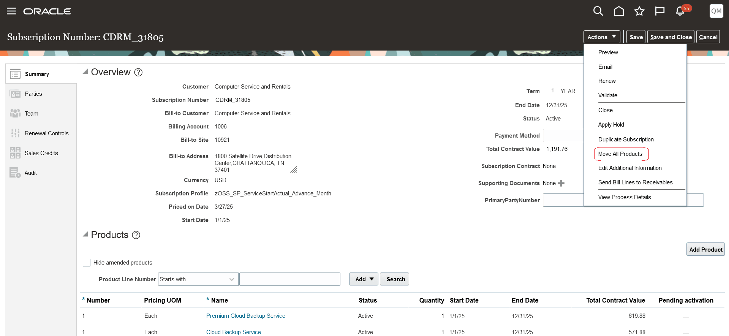Click the Product Line Number input field
Screen dimensions: 729x336
tap(290, 279)
